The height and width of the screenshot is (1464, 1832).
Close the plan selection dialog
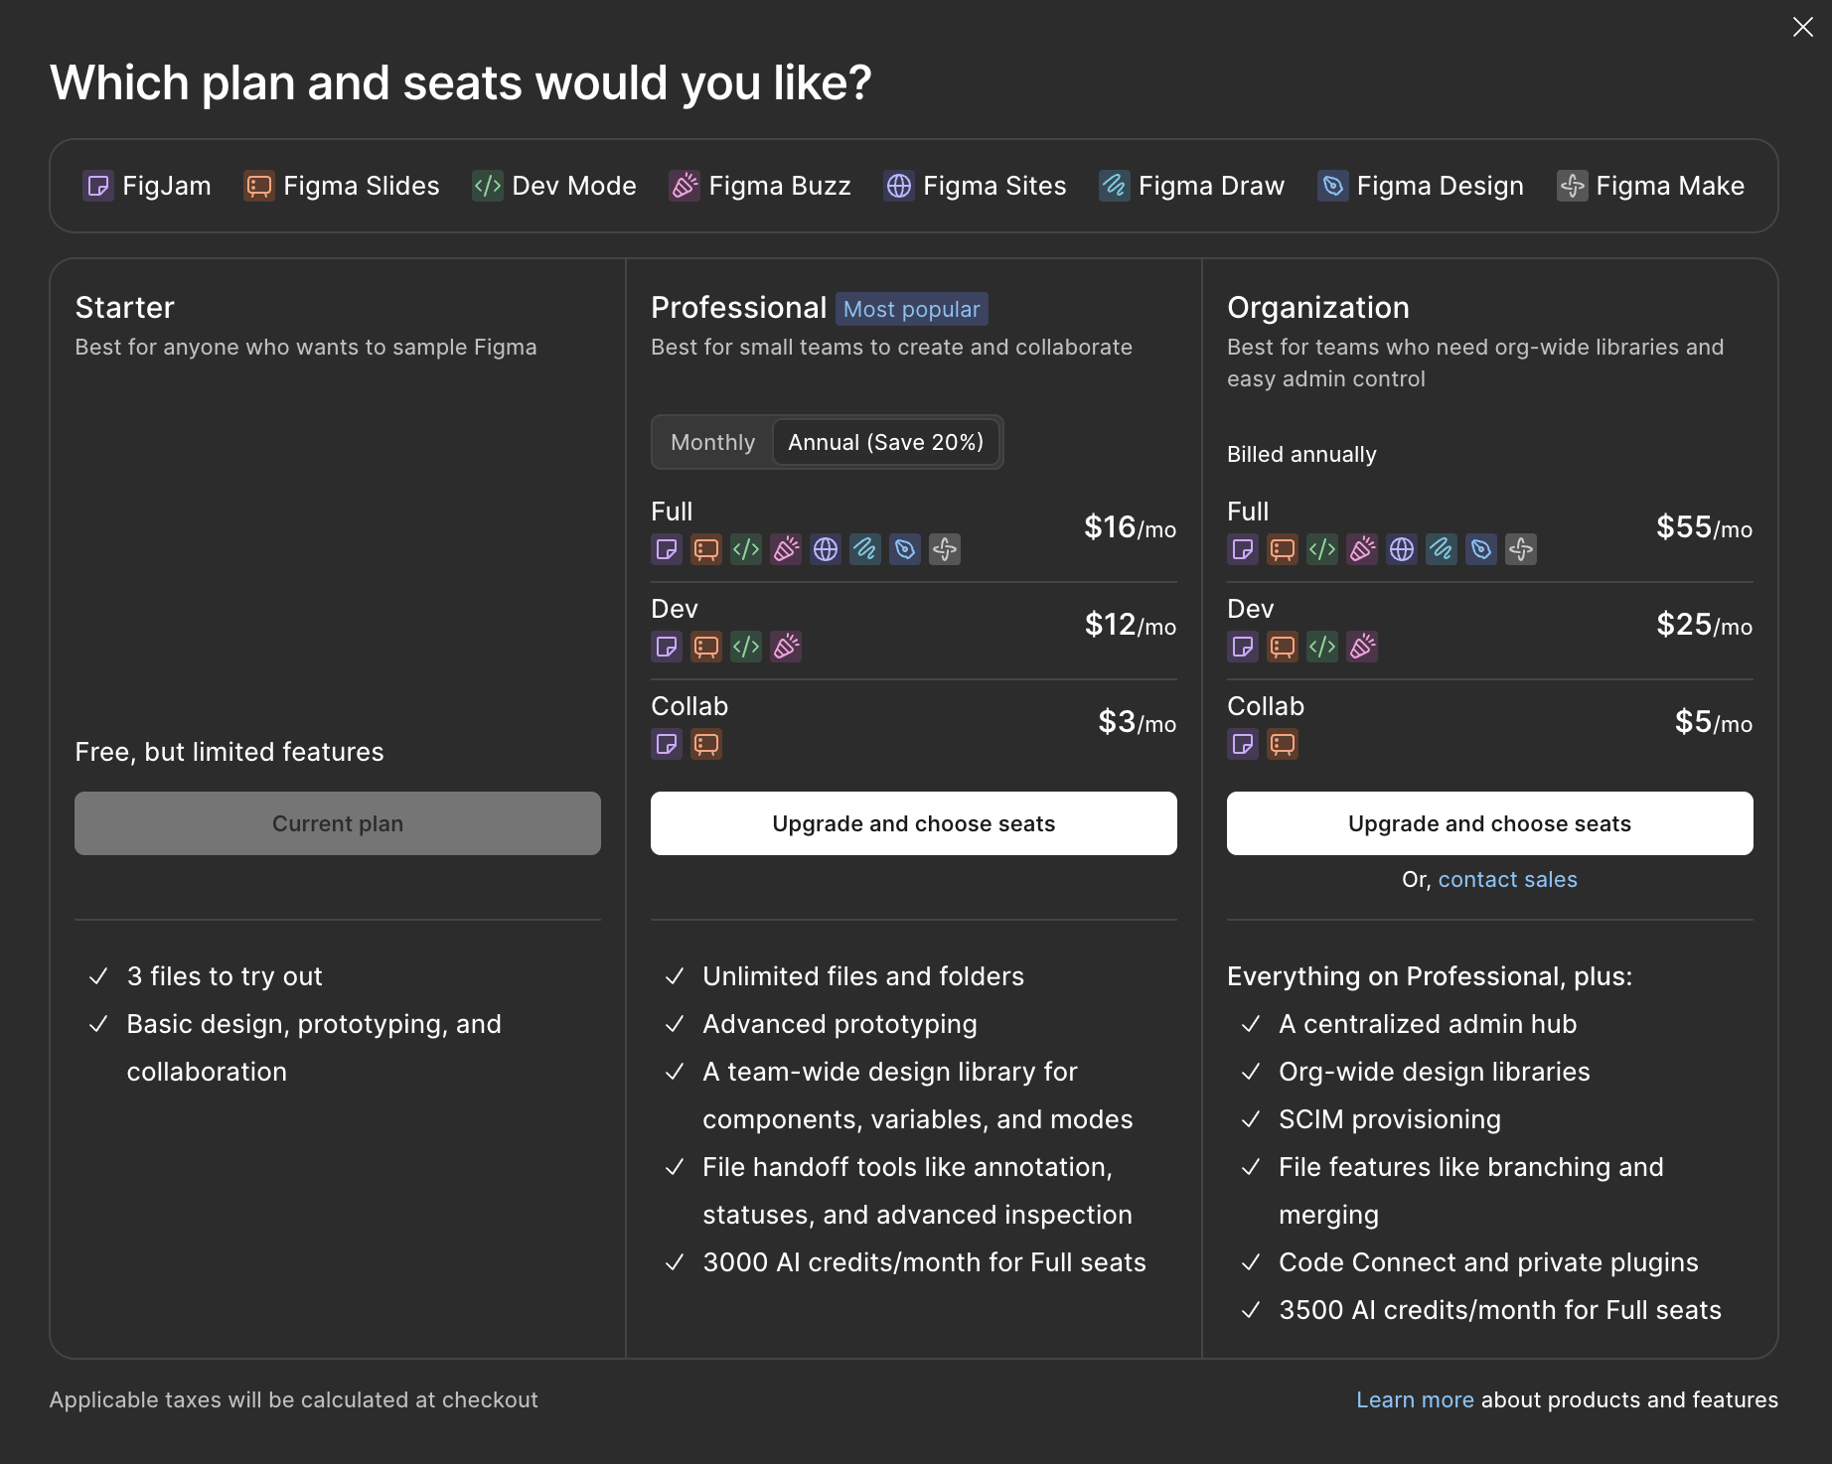[x=1803, y=27]
